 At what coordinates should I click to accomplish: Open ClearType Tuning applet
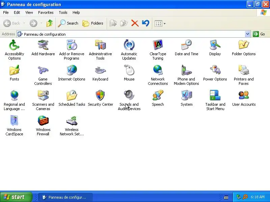click(x=158, y=50)
